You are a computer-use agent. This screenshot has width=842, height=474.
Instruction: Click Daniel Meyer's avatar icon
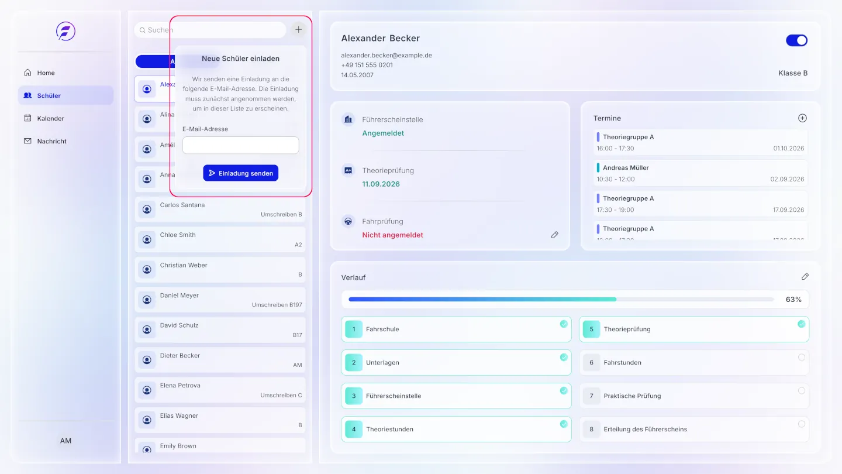click(x=147, y=300)
